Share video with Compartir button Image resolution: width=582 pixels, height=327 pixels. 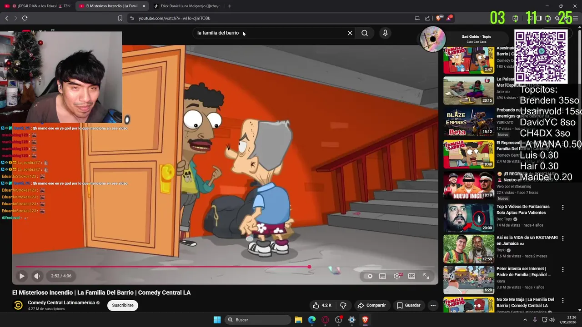tap(371, 305)
